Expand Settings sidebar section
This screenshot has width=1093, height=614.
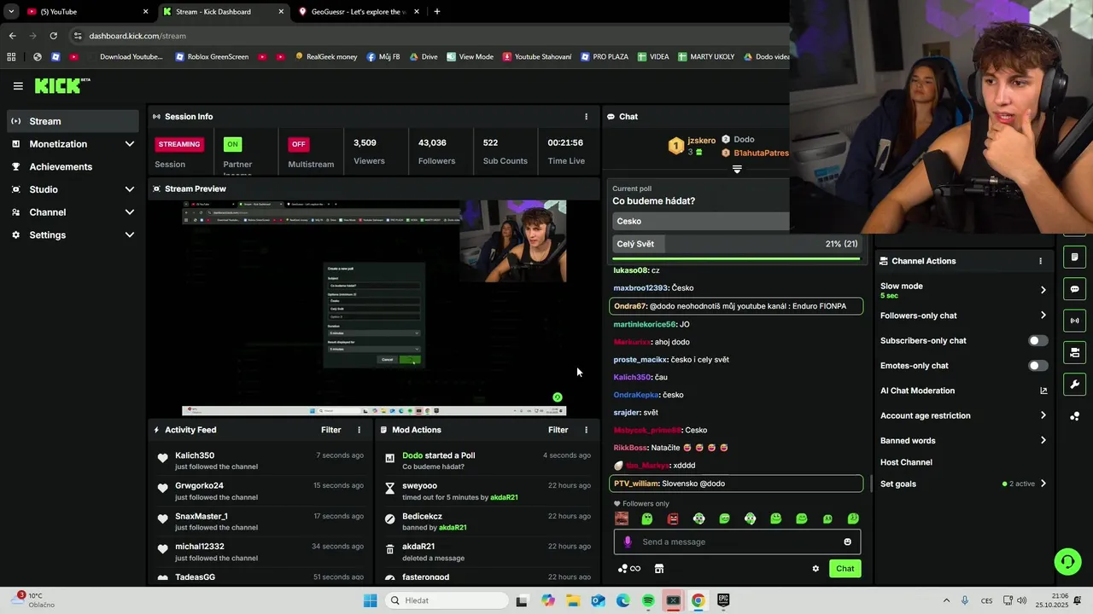(x=130, y=235)
